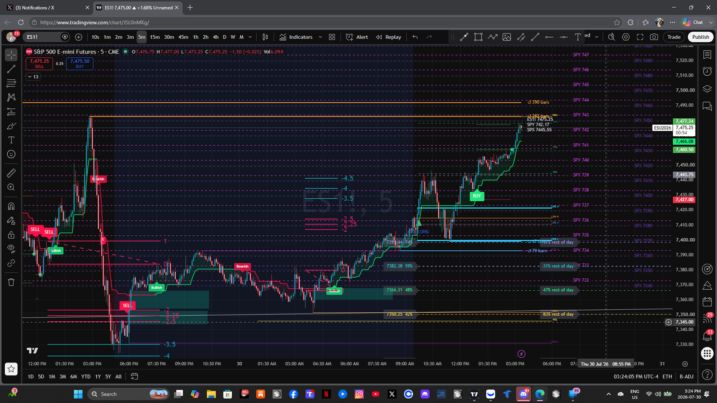Select the trend line drawing tool

pyautogui.click(x=11, y=69)
